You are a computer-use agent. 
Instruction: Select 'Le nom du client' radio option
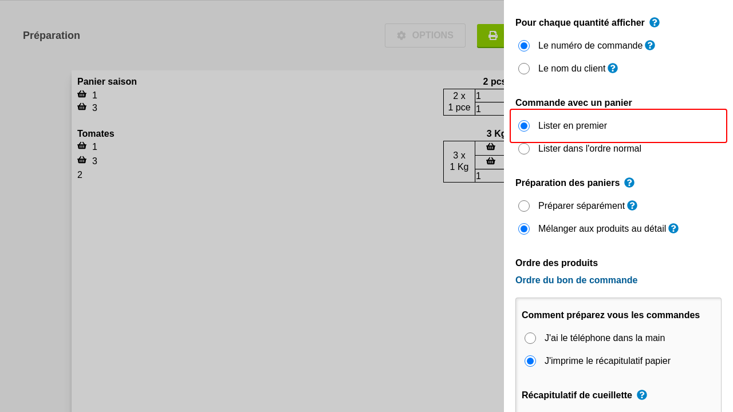(x=524, y=69)
